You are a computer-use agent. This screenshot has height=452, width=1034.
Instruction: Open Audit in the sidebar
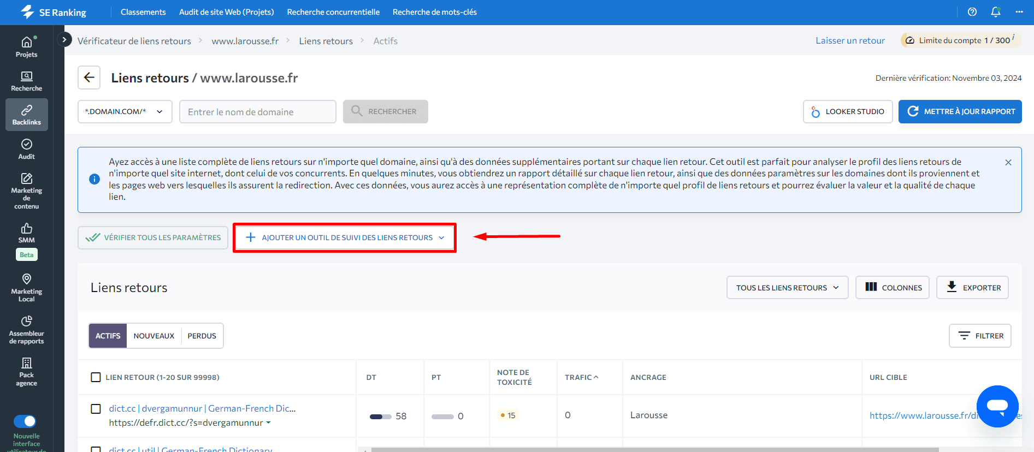pyautogui.click(x=26, y=149)
